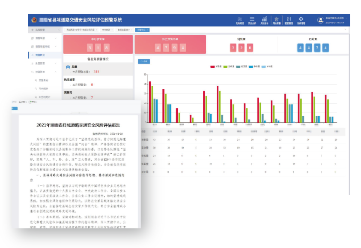The image size is (361, 248).
Task: Toggle the red 预警量 legend series
Action: pyautogui.click(x=216, y=67)
